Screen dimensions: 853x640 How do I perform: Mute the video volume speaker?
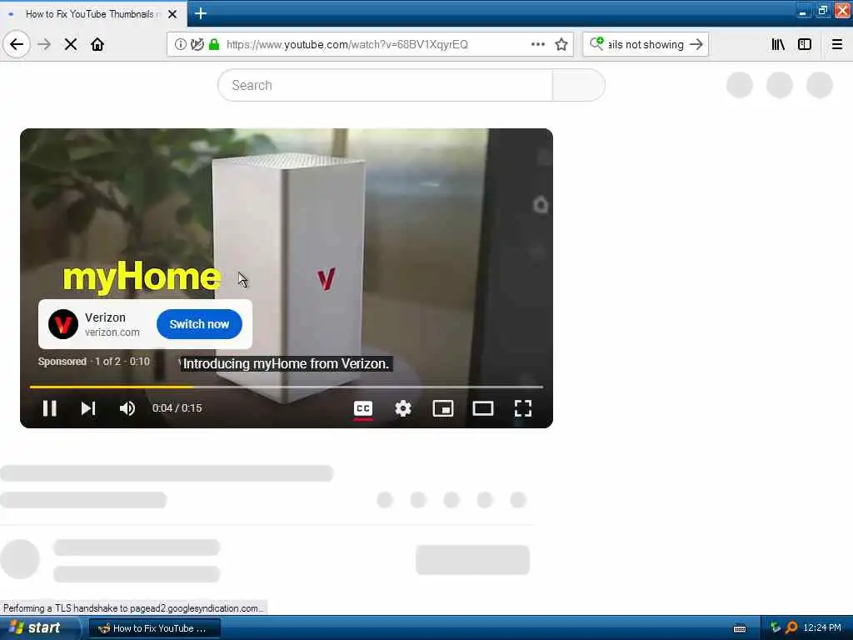127,408
